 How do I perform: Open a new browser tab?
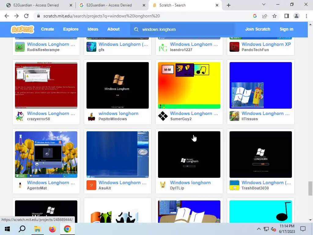229,5
